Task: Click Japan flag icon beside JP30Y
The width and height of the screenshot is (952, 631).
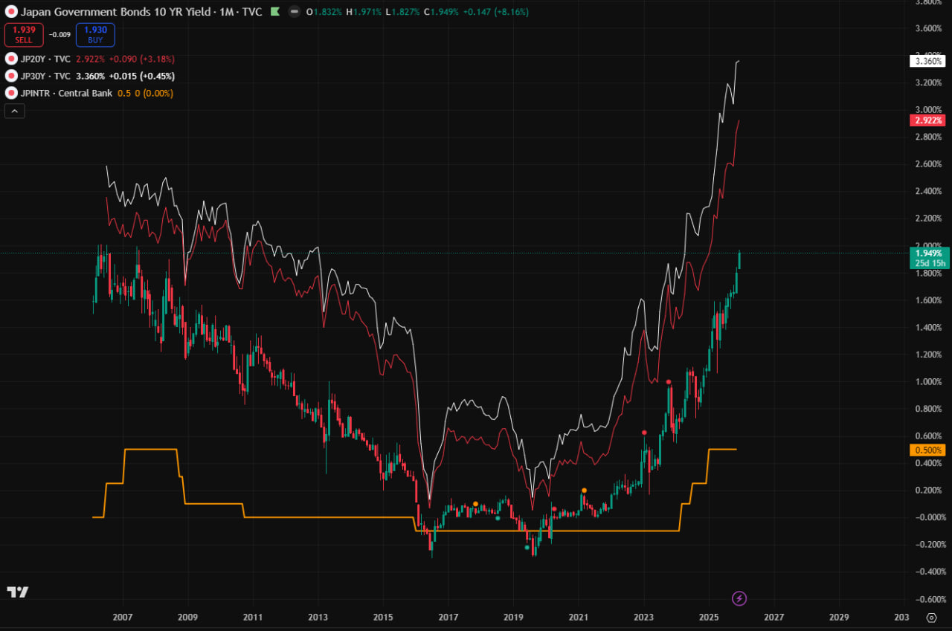Action: (11, 76)
